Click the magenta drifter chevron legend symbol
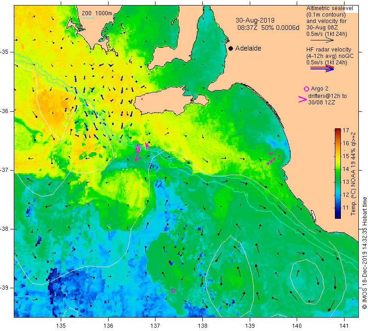Viewport: 368px width, 331px height. click(x=303, y=99)
